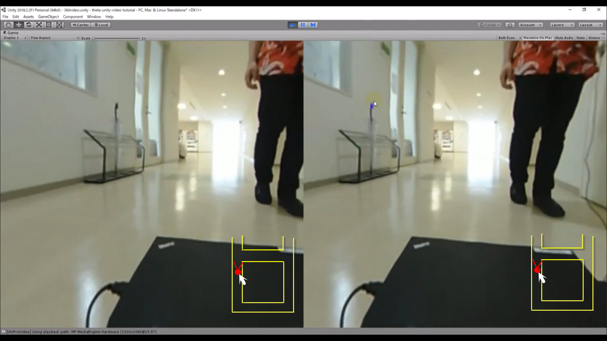Select the Rotate tool

coord(29,25)
